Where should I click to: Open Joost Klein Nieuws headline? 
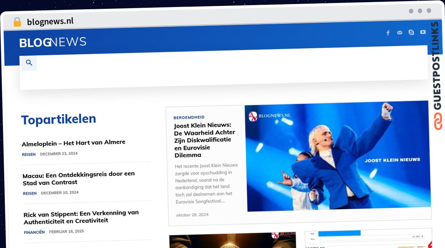204,140
